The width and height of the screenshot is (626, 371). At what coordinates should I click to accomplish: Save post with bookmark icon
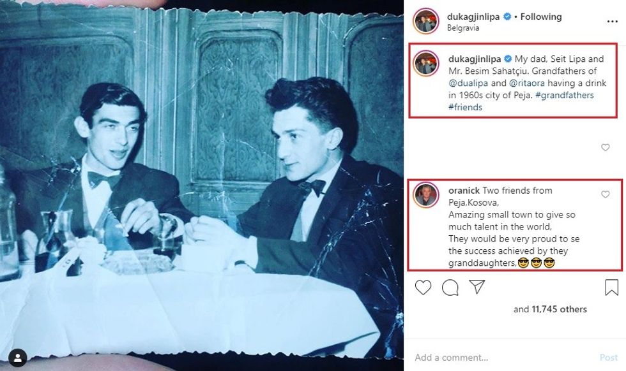(x=611, y=287)
